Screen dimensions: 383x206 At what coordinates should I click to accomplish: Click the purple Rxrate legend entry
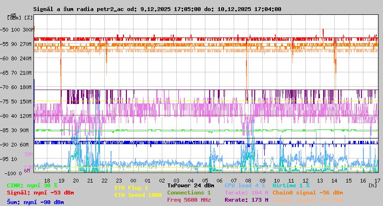tap(247, 200)
